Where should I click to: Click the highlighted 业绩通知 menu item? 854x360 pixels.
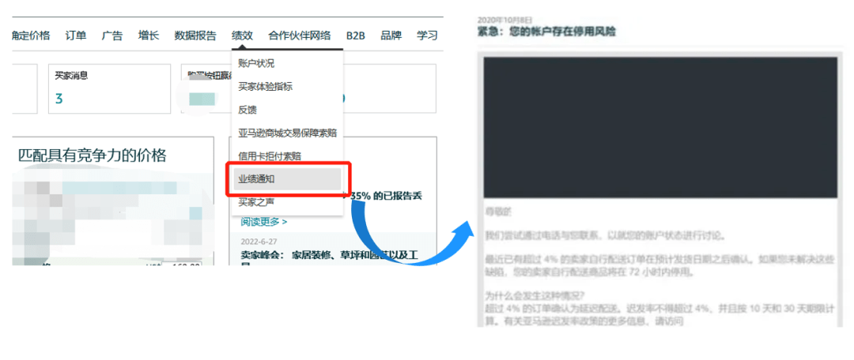(256, 179)
